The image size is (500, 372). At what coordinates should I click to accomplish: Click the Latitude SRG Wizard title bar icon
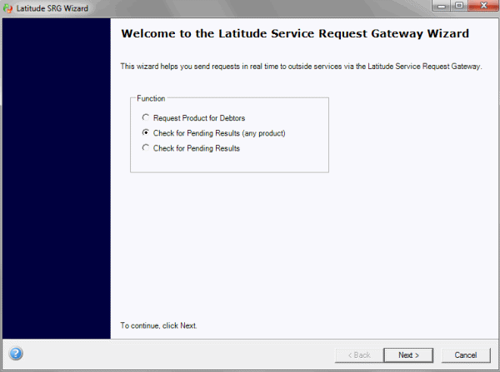pyautogui.click(x=7, y=8)
